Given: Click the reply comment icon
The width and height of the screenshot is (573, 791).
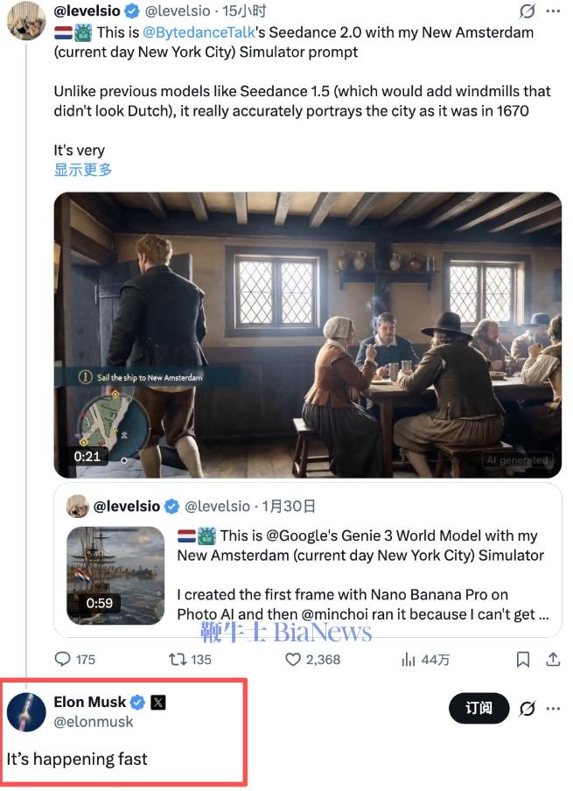Looking at the screenshot, I should point(64,659).
